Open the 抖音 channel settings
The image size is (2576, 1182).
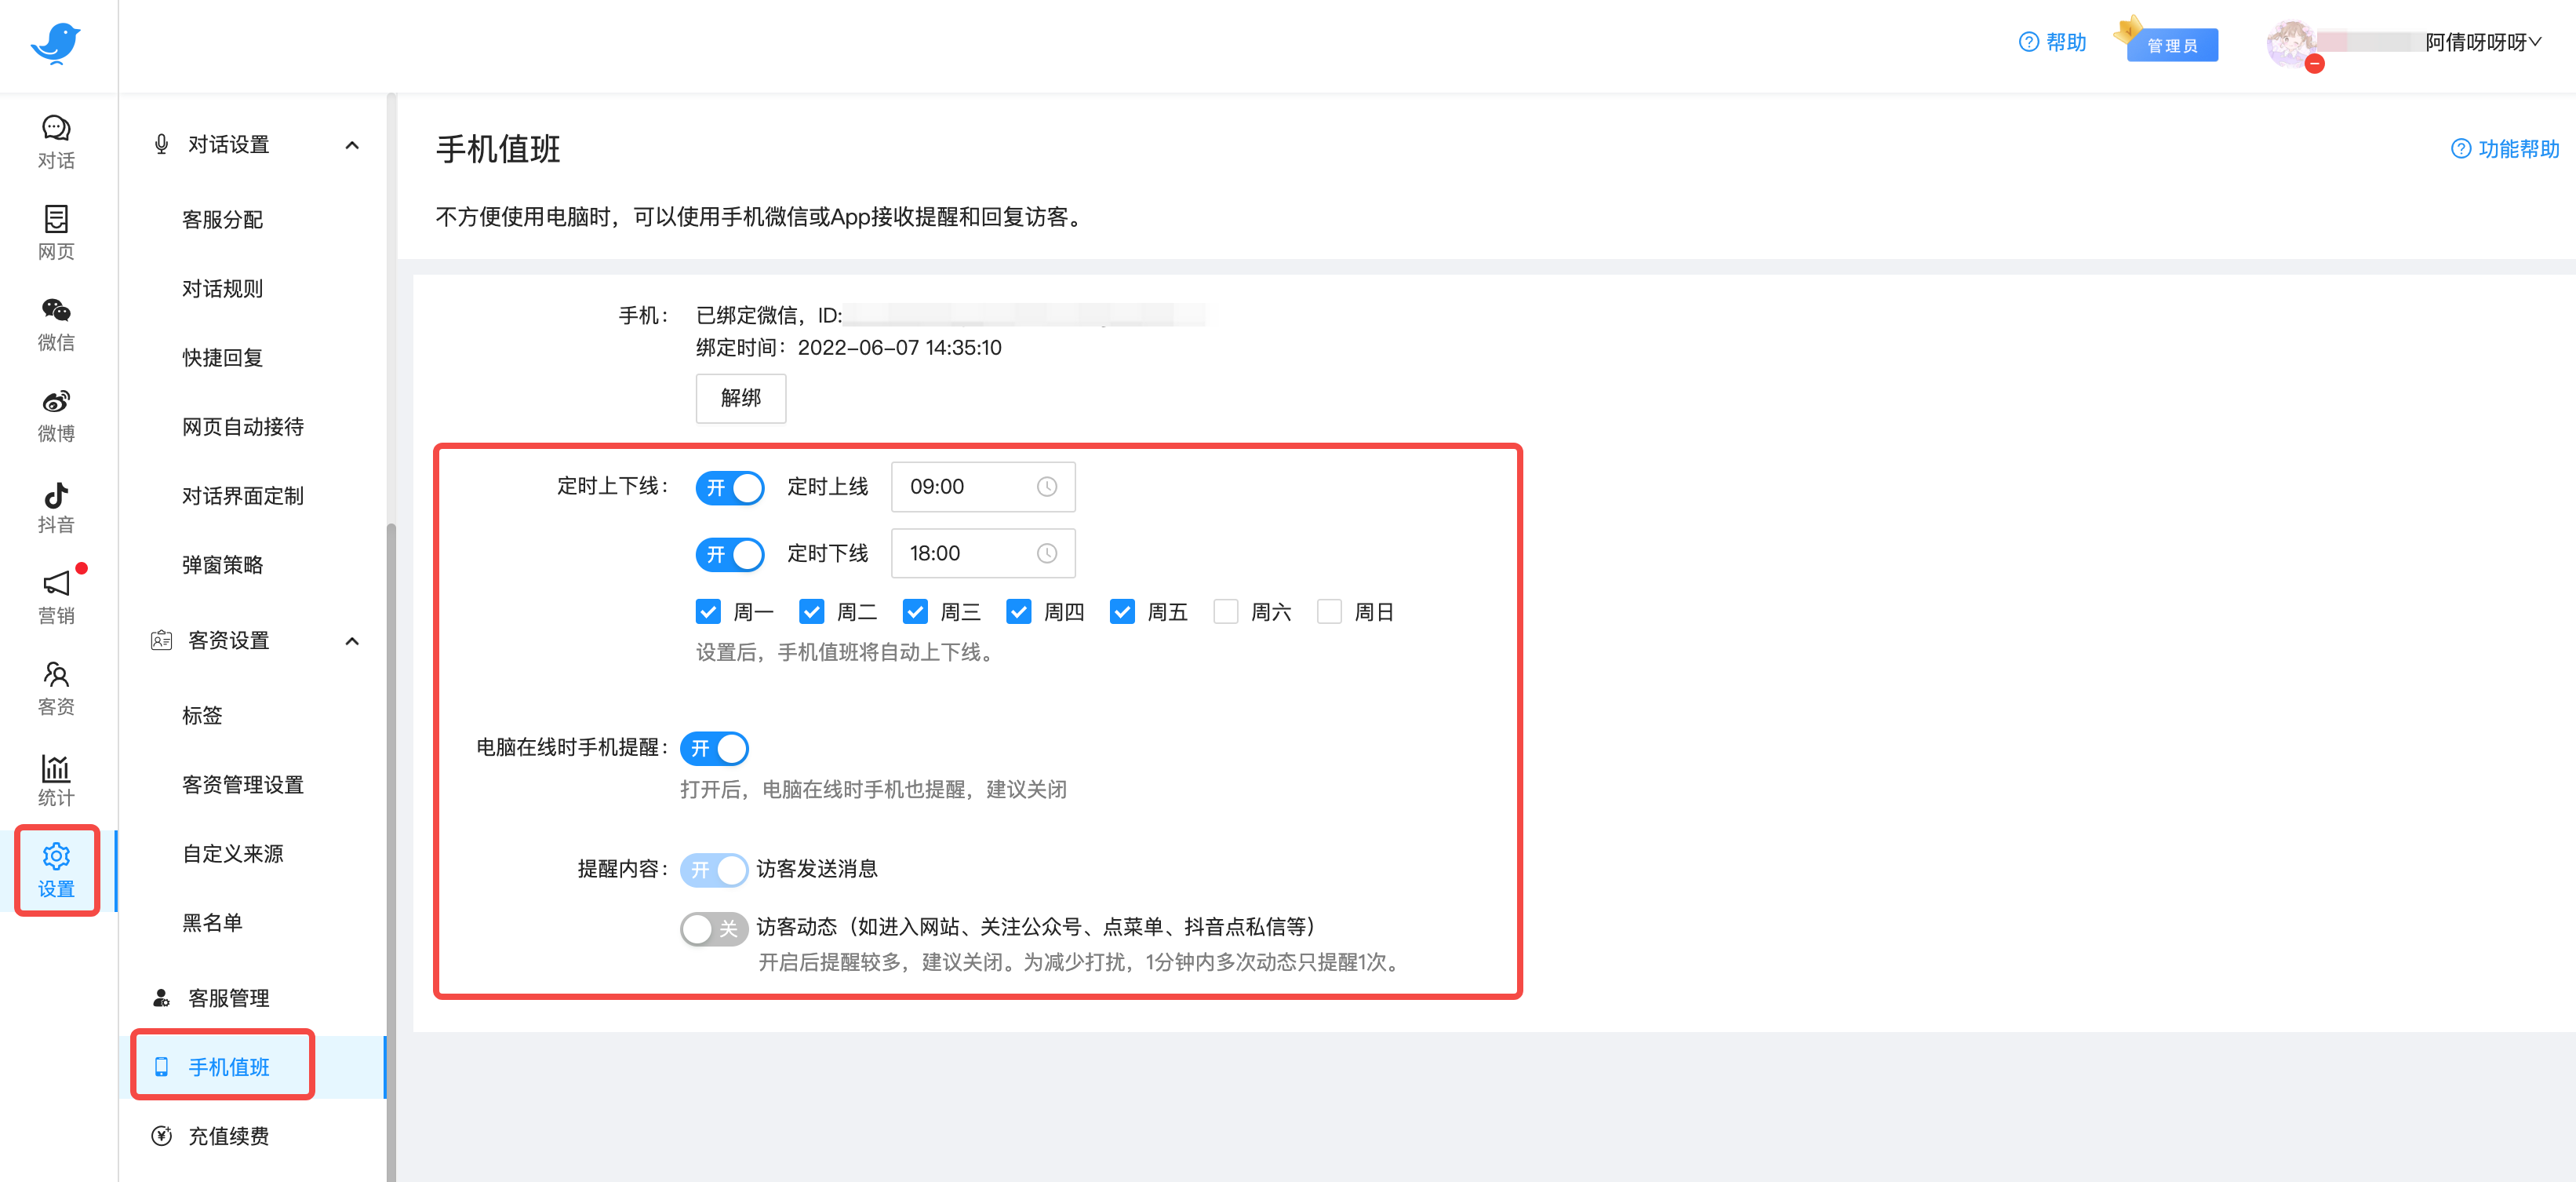[55, 505]
